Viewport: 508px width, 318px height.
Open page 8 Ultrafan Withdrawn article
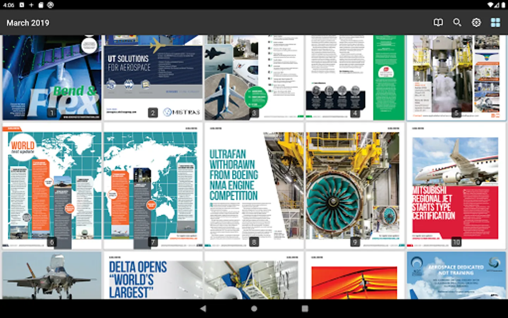point(254,186)
